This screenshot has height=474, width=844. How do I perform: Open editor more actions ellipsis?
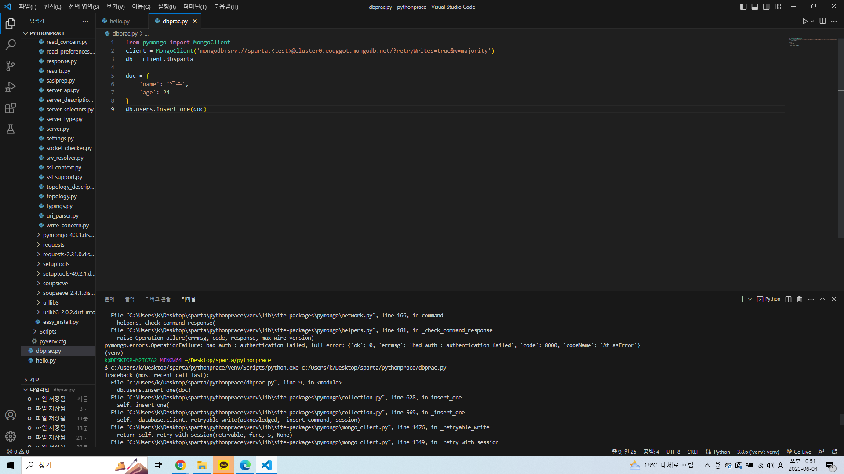click(834, 21)
